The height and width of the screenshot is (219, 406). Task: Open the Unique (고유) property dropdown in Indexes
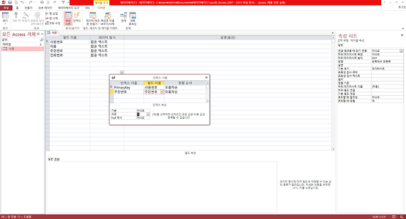(148, 114)
